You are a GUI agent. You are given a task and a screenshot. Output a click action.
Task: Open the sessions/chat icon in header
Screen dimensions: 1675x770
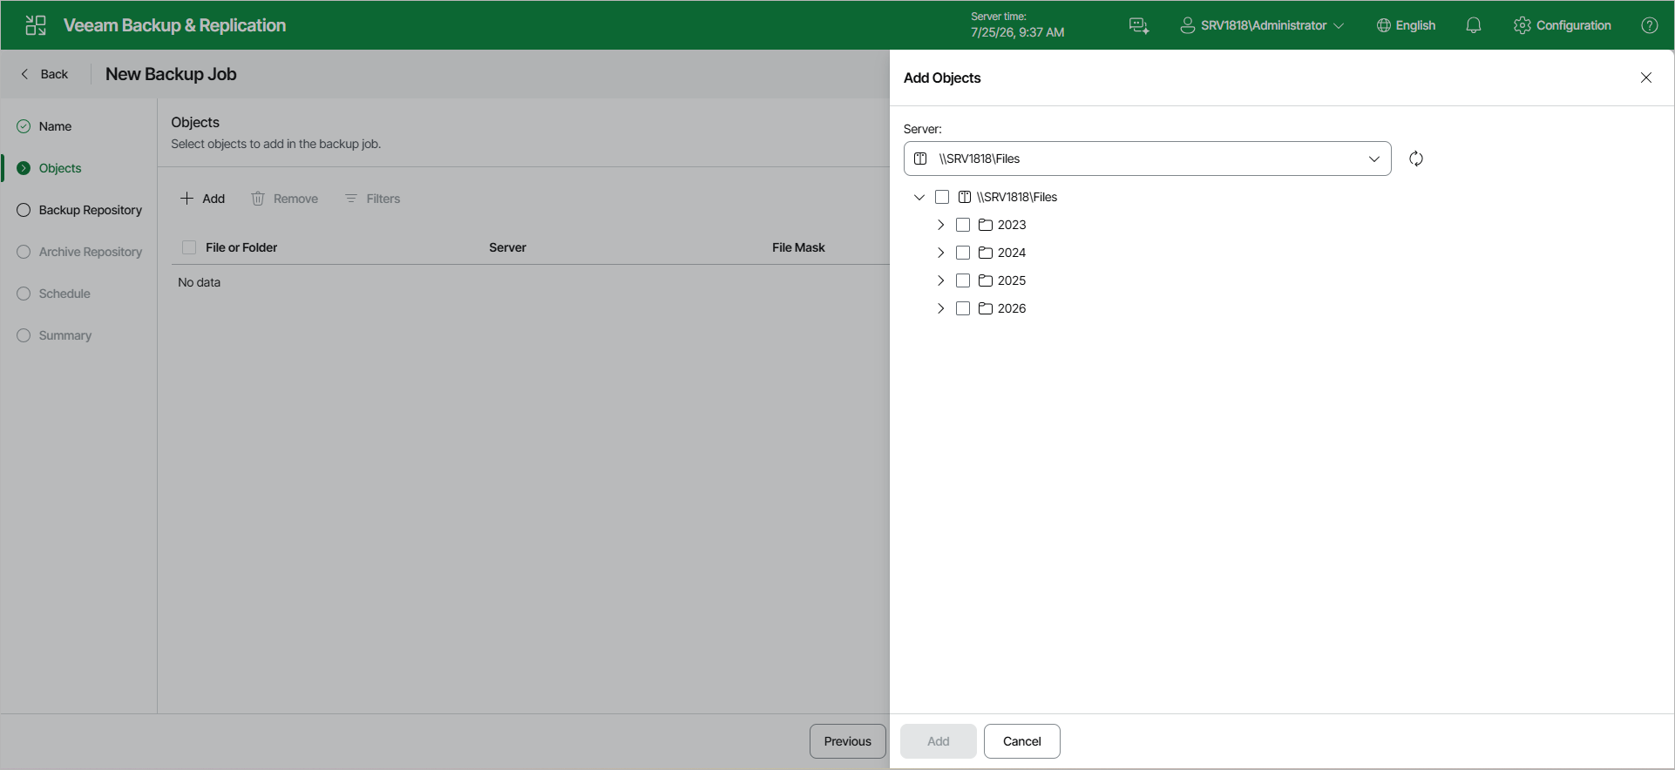click(x=1139, y=25)
